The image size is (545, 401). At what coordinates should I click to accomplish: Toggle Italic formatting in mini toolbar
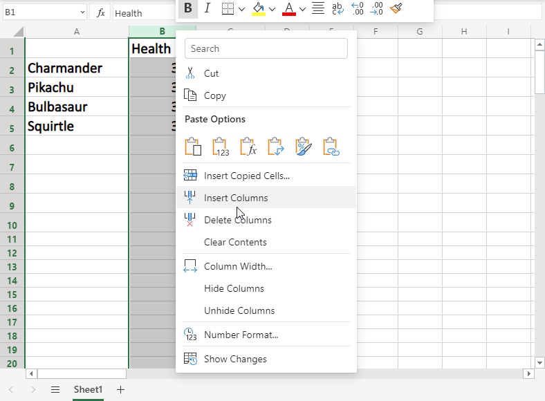pos(207,8)
